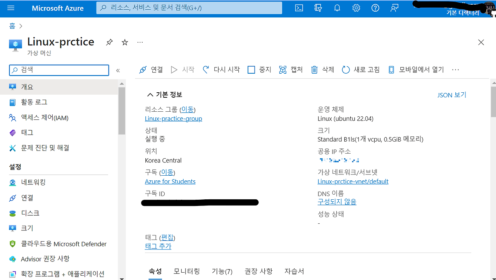Image resolution: width=496 pixels, height=280 pixels.
Task: Click 모바일에서 열기 (Open in mobile)
Action: [416, 70]
